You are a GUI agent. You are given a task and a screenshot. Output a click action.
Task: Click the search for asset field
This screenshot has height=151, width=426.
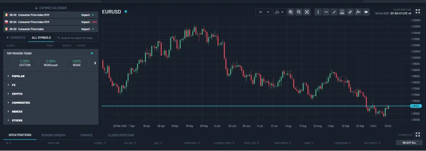77,38
